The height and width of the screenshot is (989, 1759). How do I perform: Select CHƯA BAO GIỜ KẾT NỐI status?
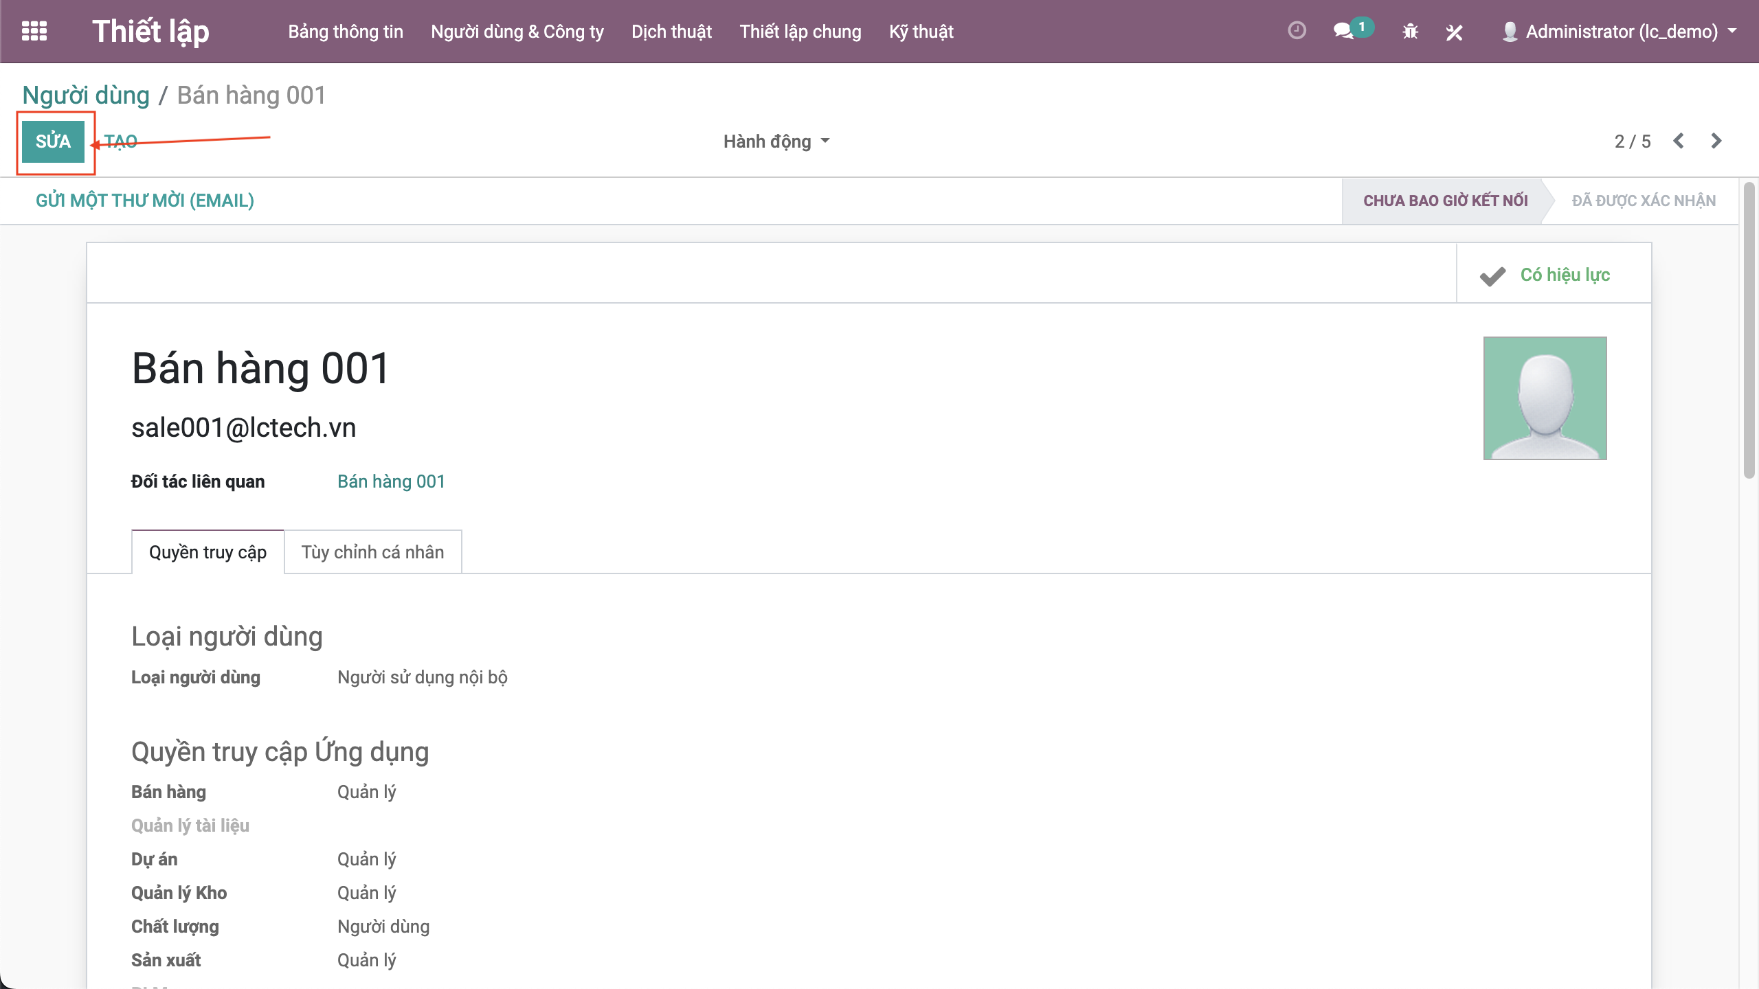click(x=1445, y=201)
